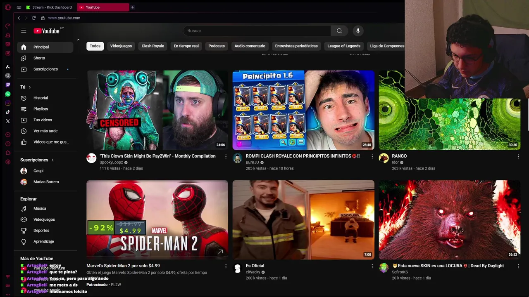
Task: Open Deportes in Explorar section
Action: point(45,231)
